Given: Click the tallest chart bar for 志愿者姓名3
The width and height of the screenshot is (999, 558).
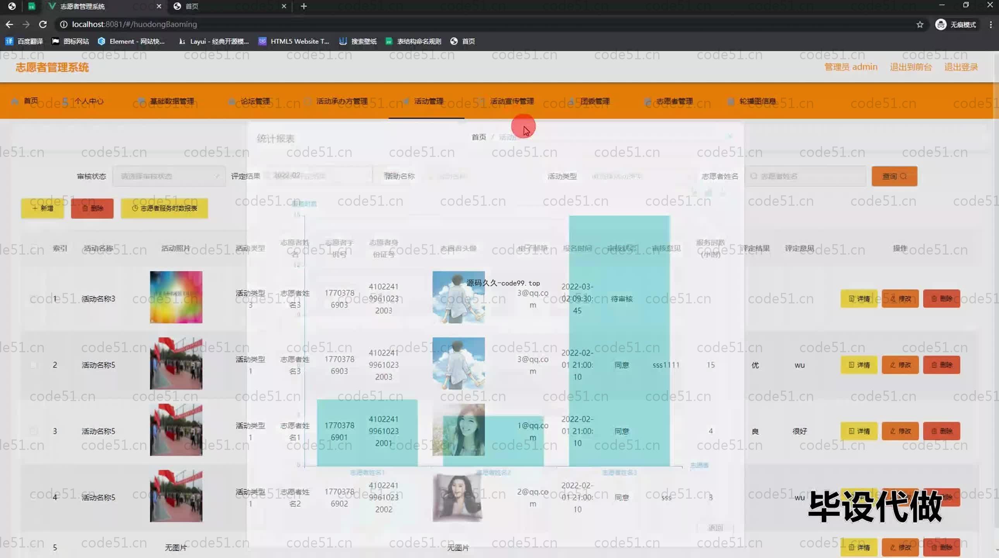Looking at the screenshot, I should pyautogui.click(x=619, y=341).
